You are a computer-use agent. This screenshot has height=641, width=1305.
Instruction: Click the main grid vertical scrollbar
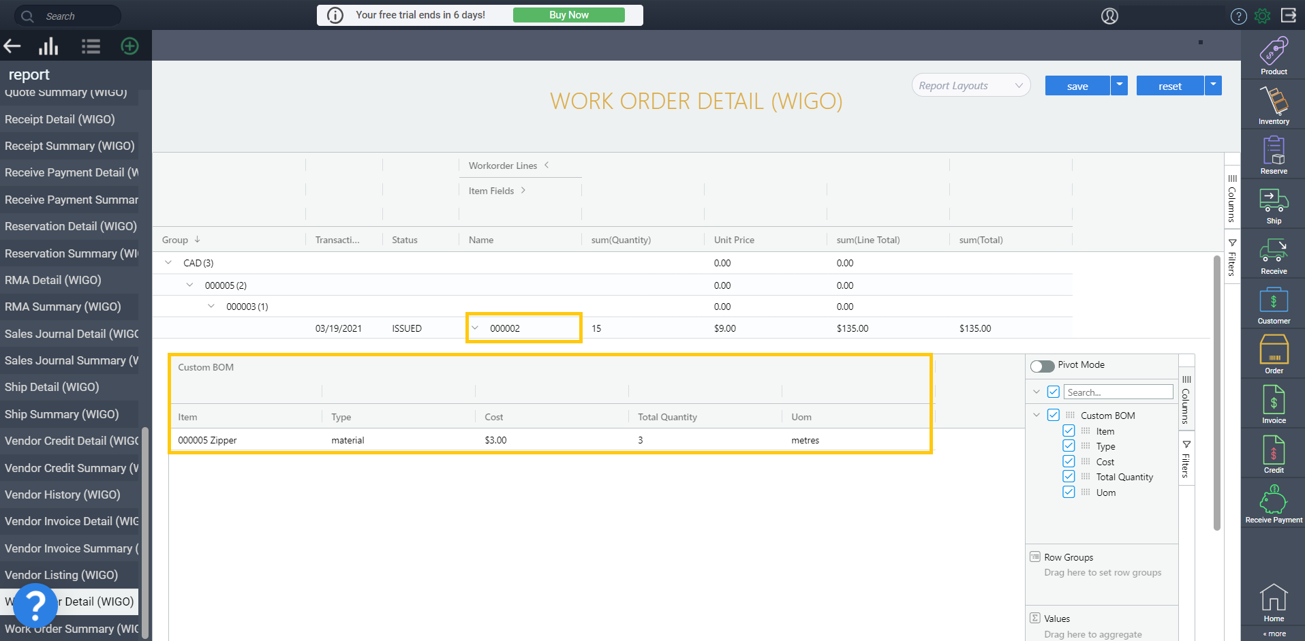[x=1217, y=392]
